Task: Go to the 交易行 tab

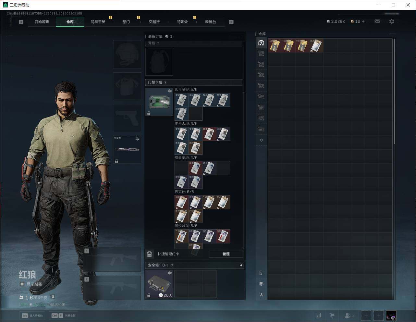Action: (154, 22)
